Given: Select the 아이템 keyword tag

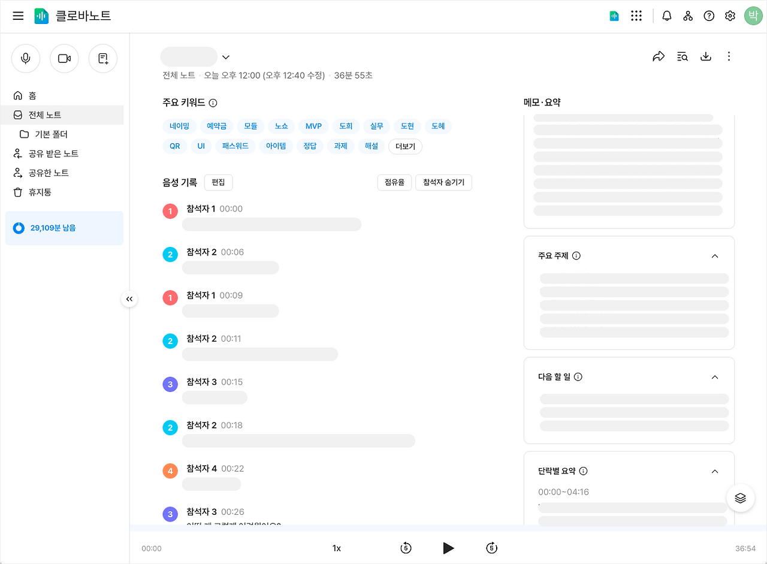Looking at the screenshot, I should click(x=276, y=146).
